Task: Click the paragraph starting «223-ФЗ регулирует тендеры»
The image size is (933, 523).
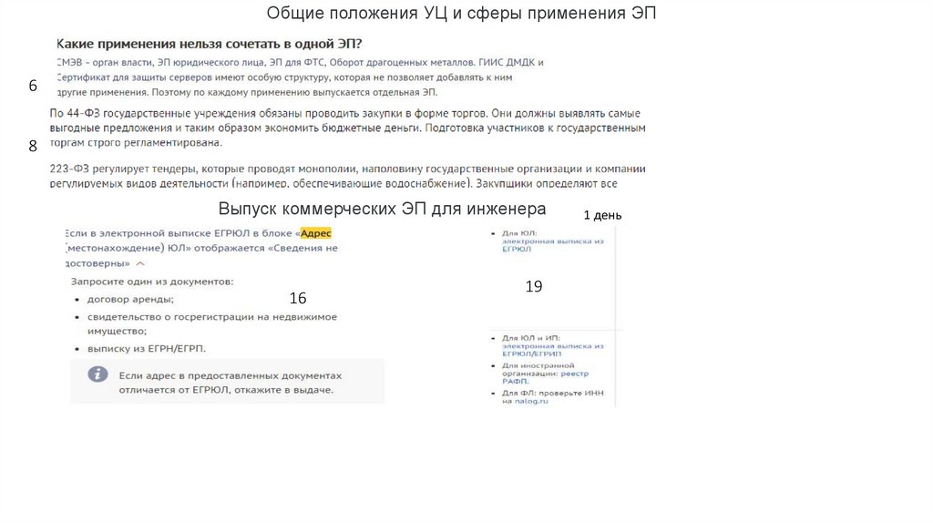Action: (347, 176)
